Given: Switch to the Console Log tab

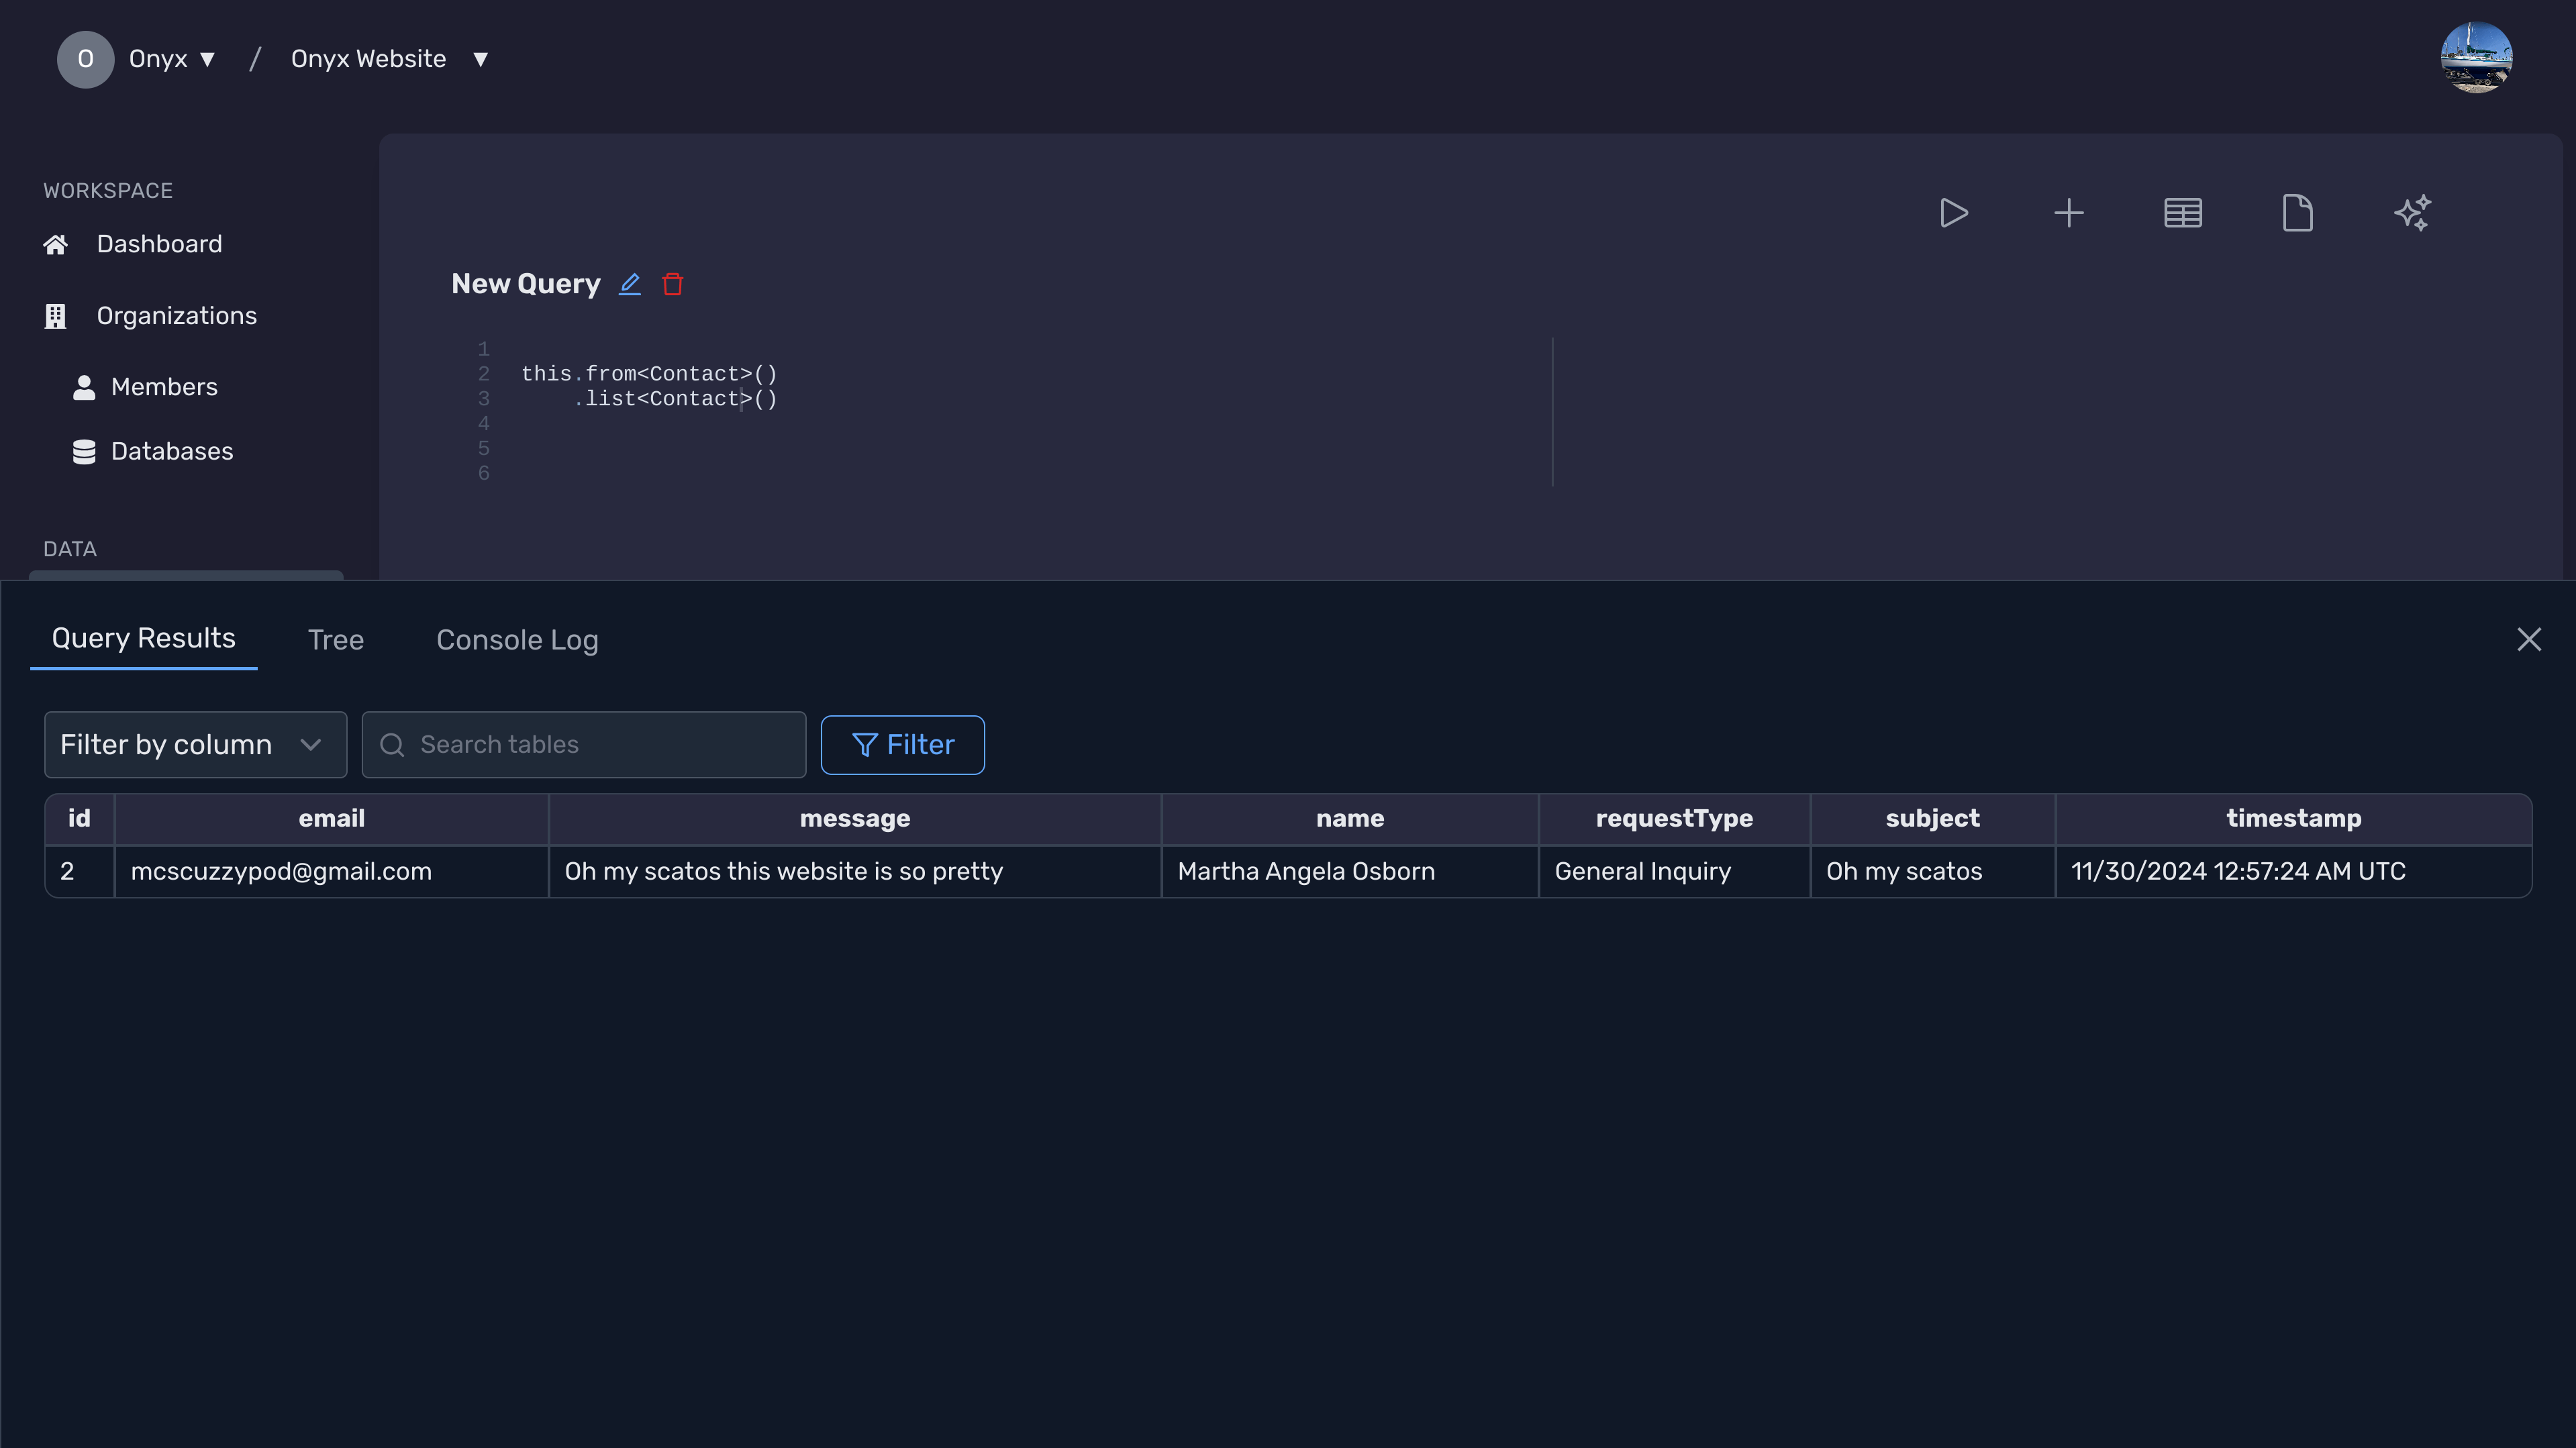Looking at the screenshot, I should coord(517,640).
